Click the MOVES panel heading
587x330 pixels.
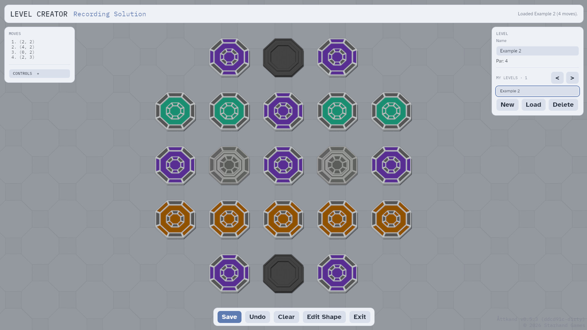point(15,34)
